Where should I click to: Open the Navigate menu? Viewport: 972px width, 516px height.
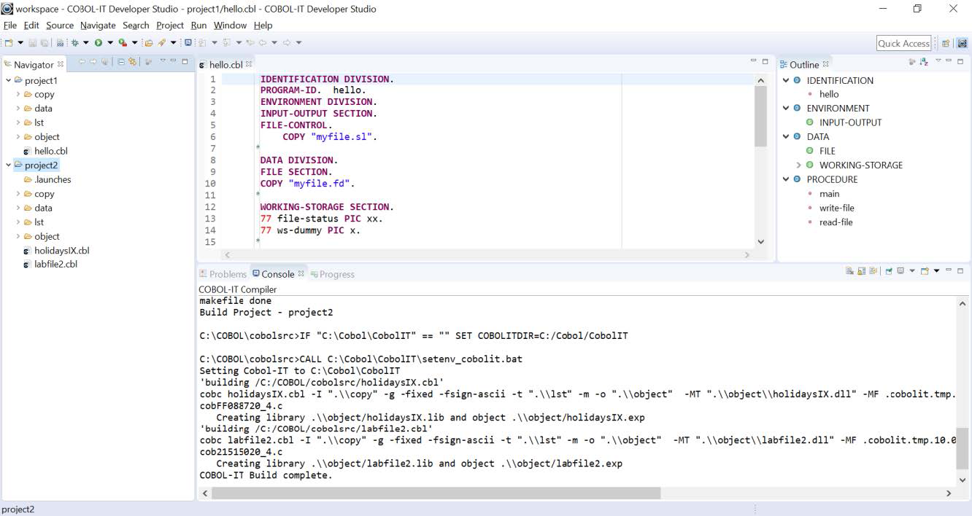click(98, 25)
